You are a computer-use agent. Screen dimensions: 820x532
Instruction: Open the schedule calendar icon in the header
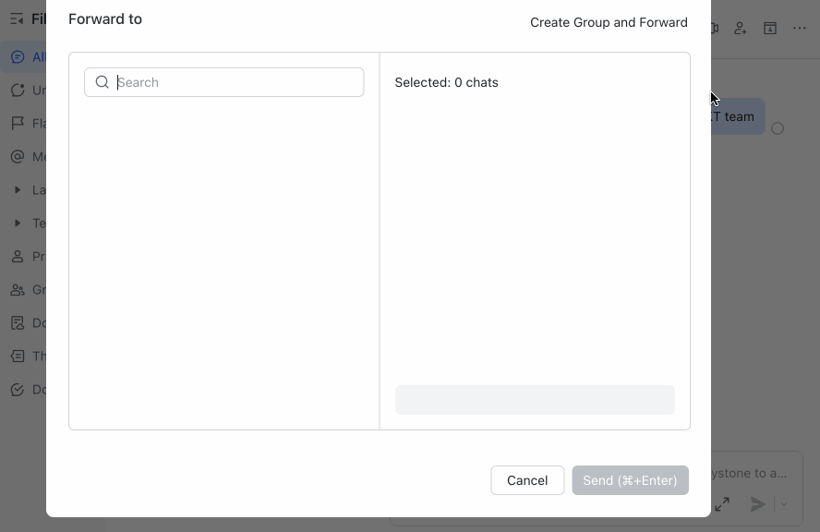[x=769, y=28]
